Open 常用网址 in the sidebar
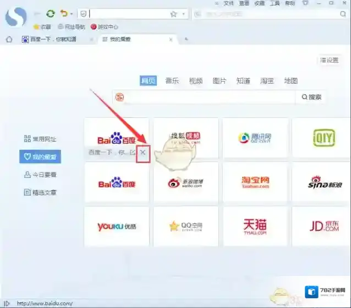The width and height of the screenshot is (351, 308). [x=40, y=139]
